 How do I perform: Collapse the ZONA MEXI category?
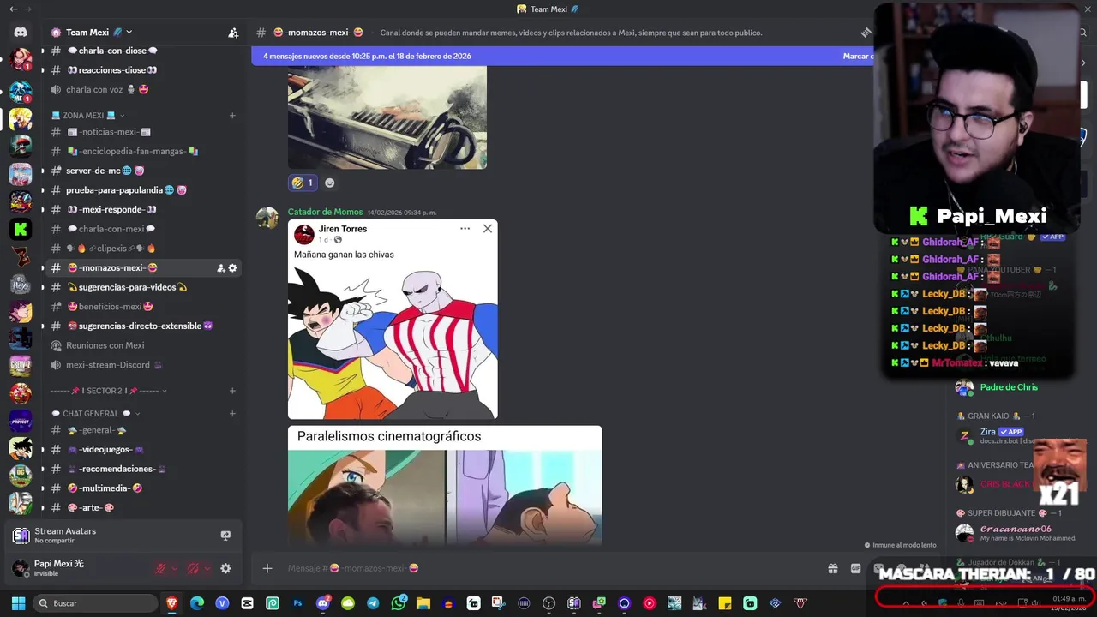[x=88, y=115]
